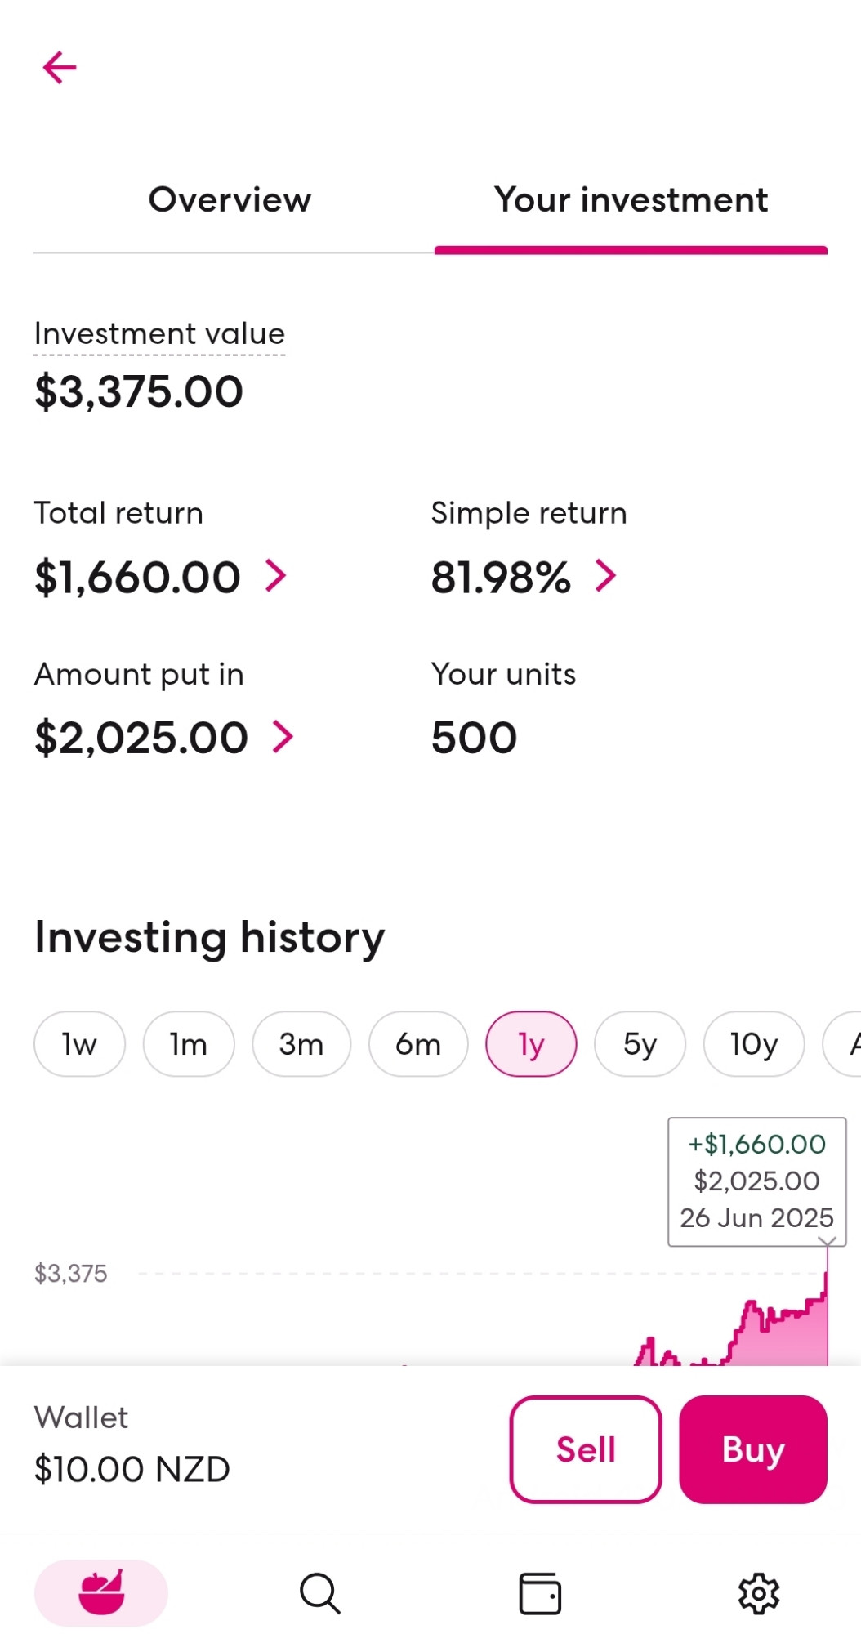Tap the Investment value underlined label

pos(159,334)
